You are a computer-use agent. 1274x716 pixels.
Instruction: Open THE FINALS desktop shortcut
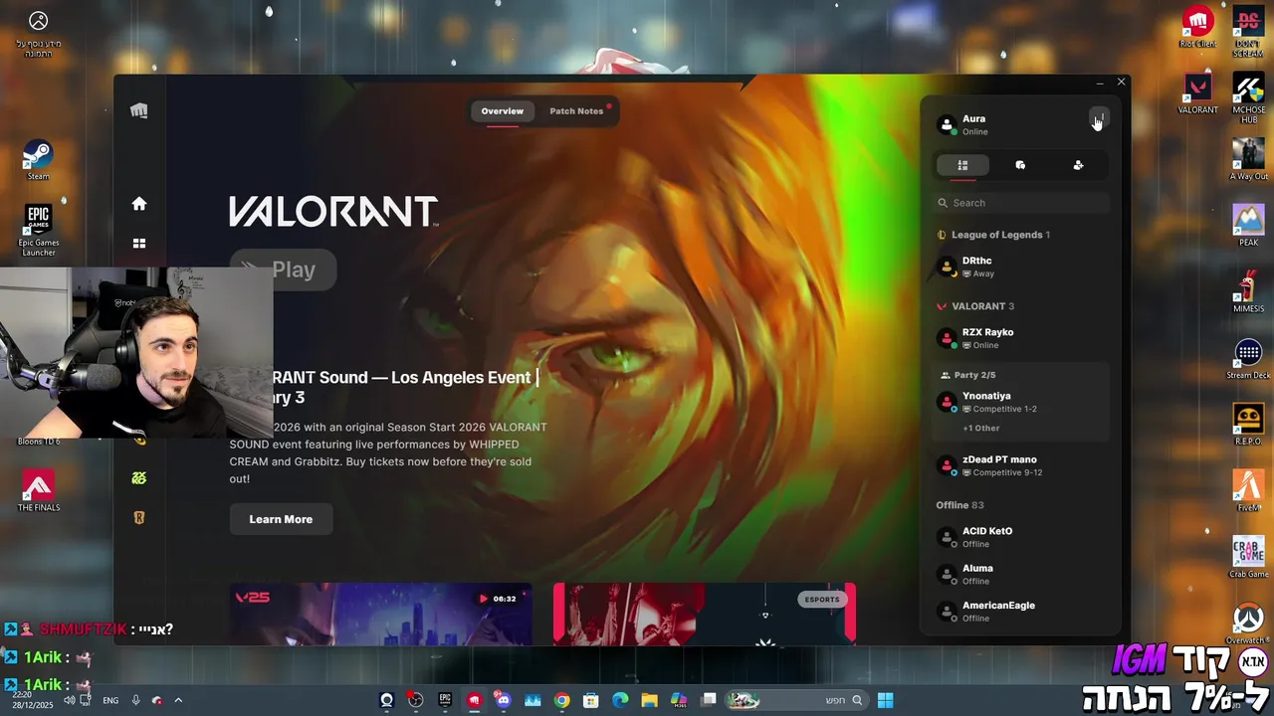click(38, 490)
